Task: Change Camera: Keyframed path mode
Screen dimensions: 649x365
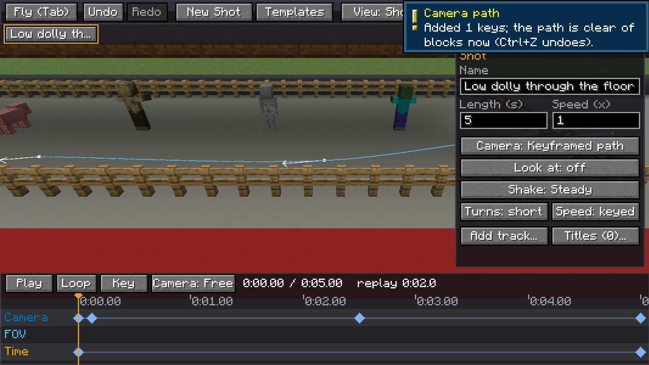Action: pyautogui.click(x=550, y=146)
